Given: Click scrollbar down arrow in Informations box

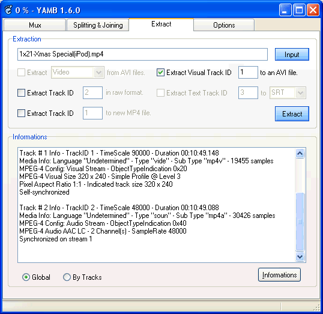Looking at the screenshot, I should [x=300, y=257].
